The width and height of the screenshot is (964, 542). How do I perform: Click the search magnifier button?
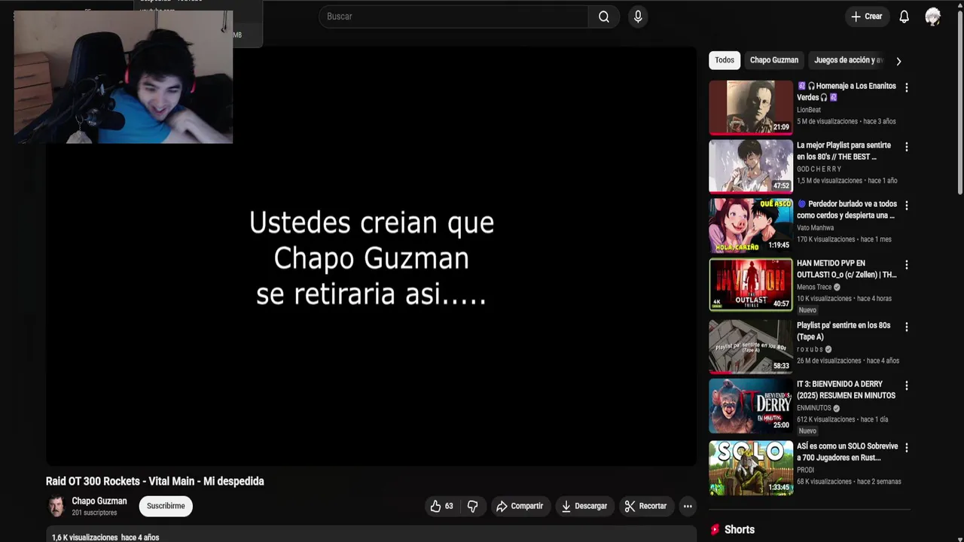[x=604, y=17]
